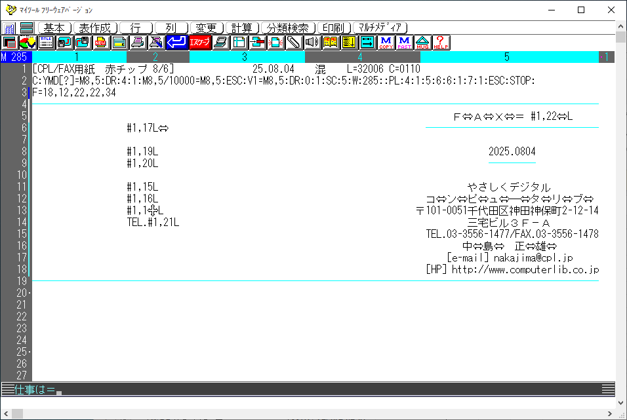Open the 基本 menu
The image size is (627, 420).
pyautogui.click(x=54, y=28)
